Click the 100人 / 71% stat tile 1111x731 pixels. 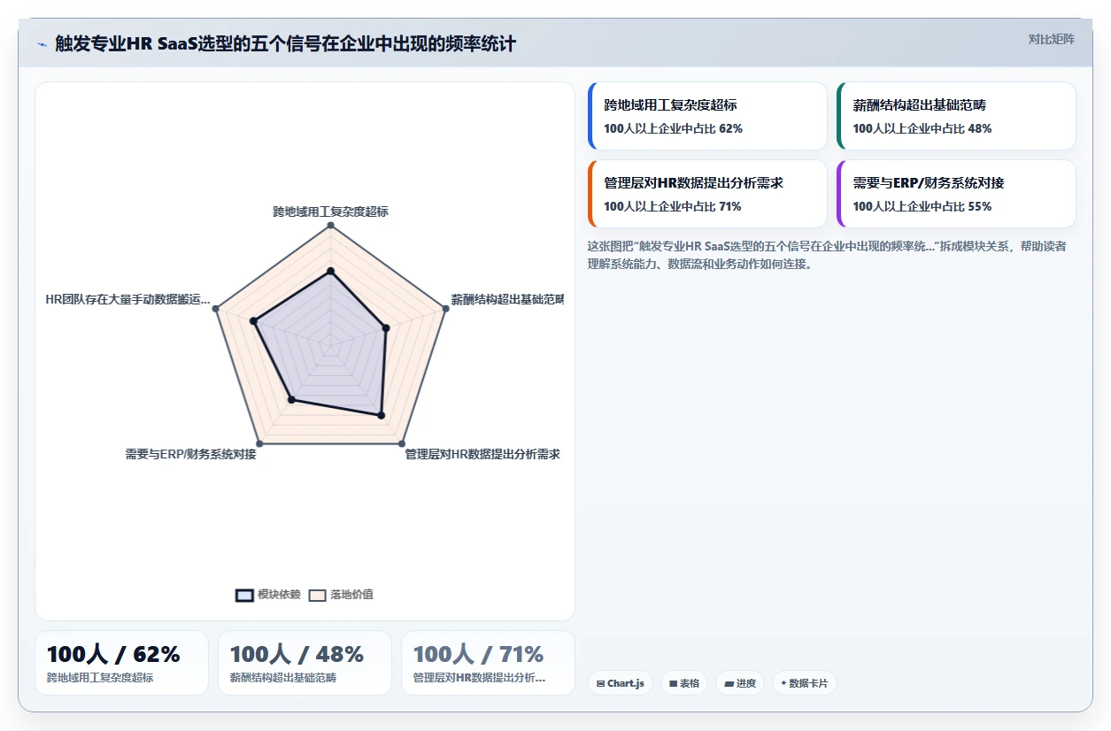coord(488,663)
